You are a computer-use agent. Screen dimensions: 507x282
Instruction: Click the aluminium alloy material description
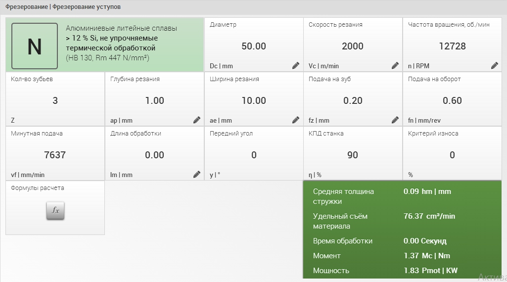(x=121, y=43)
